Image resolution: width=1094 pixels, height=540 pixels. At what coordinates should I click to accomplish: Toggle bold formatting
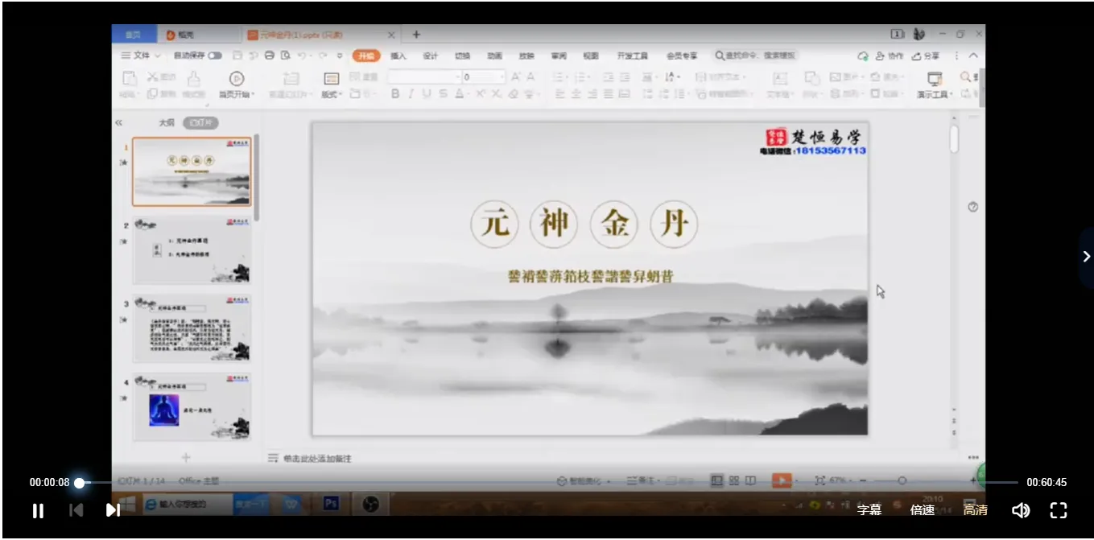click(x=395, y=94)
